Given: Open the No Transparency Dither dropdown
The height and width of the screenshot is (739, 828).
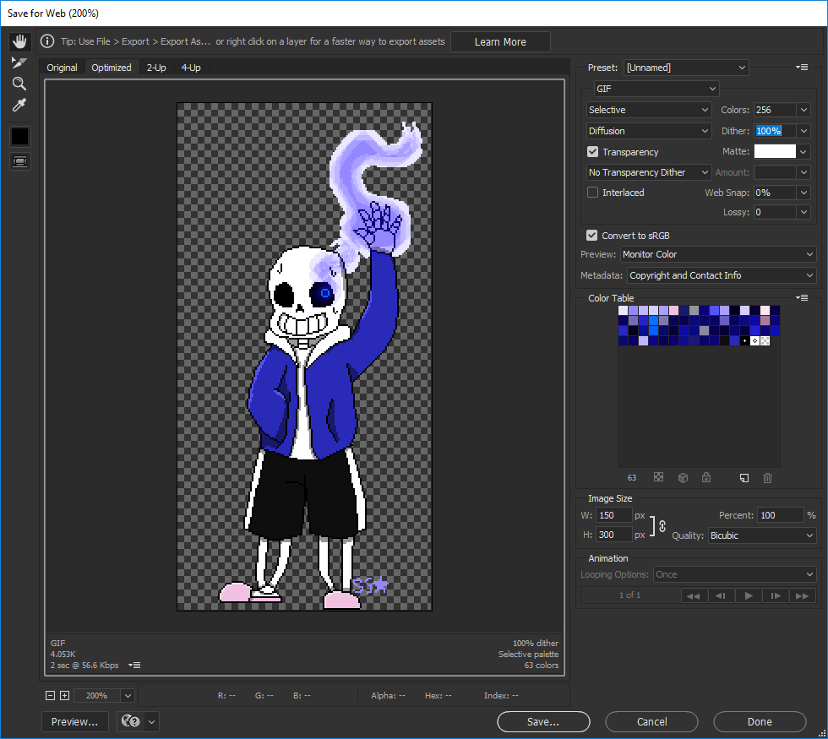Looking at the screenshot, I should tap(649, 172).
